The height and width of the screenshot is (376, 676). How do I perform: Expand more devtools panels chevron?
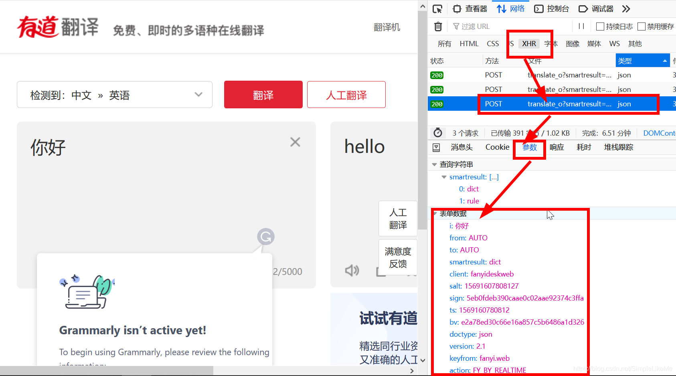[626, 9]
